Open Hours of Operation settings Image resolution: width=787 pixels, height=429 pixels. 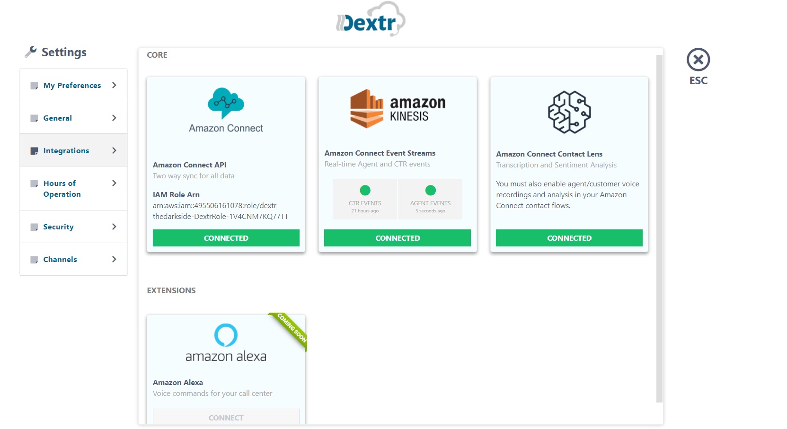[73, 189]
